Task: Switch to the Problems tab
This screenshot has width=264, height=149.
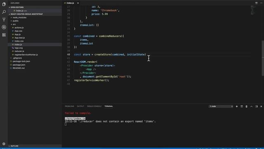Action: point(69,106)
